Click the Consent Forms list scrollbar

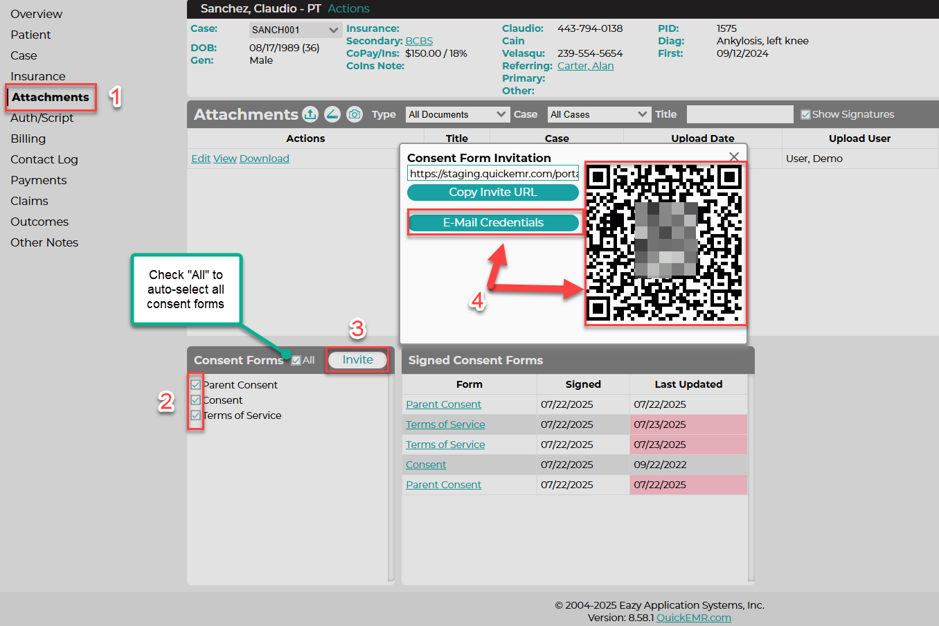(x=391, y=478)
